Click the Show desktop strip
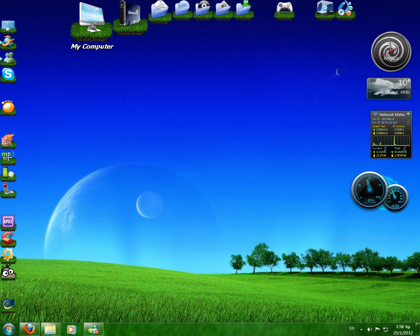Screen dimensions: 420x336 pos(418,329)
